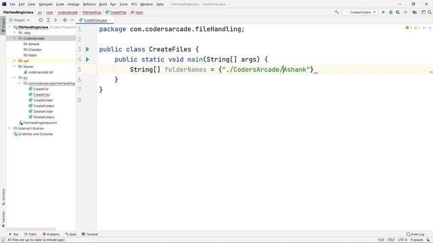The image size is (433, 243).
Task: Click the UTF-8 encoding in status bar
Action: [x=403, y=240]
